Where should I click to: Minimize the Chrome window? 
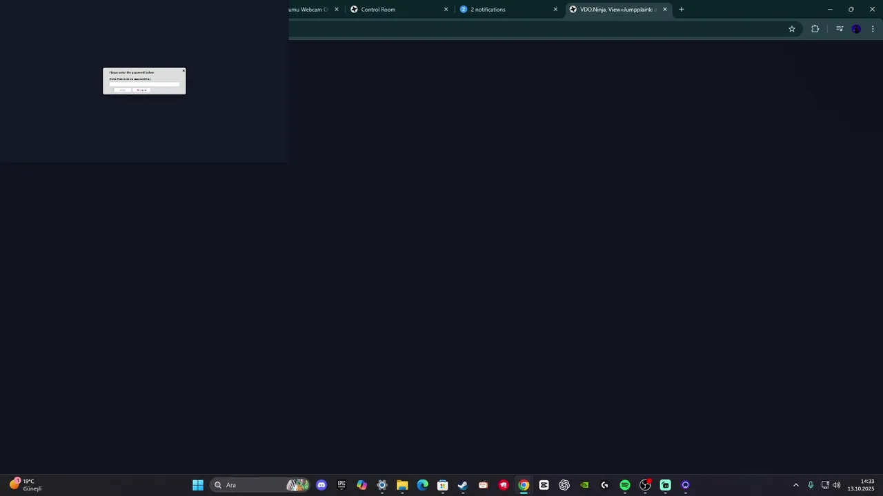(830, 10)
